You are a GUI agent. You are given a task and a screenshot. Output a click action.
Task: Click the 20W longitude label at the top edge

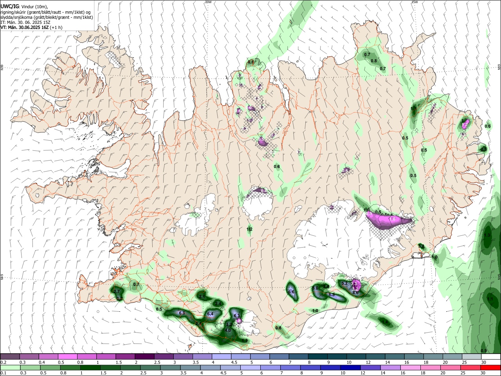[208, 2]
